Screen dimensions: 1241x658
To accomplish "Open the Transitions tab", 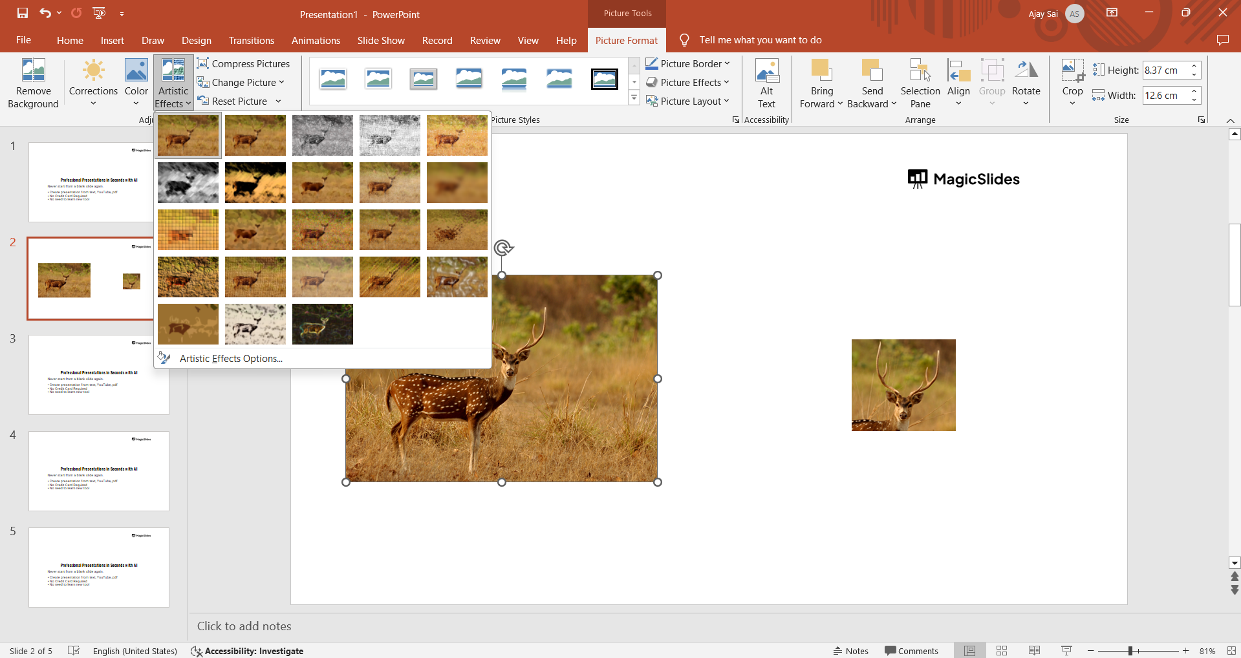I will click(251, 40).
